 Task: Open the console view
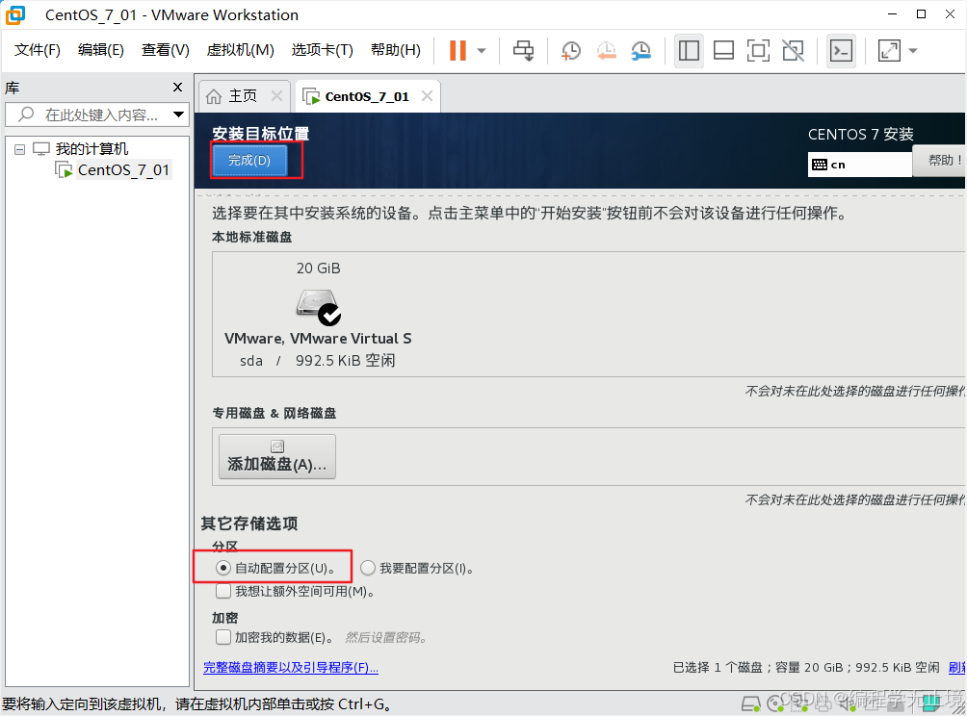[x=841, y=51]
